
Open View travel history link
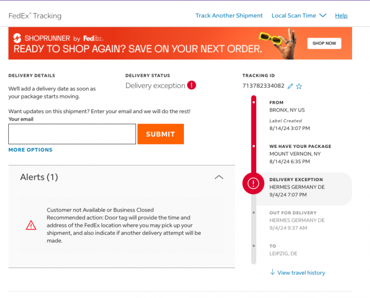(x=301, y=273)
